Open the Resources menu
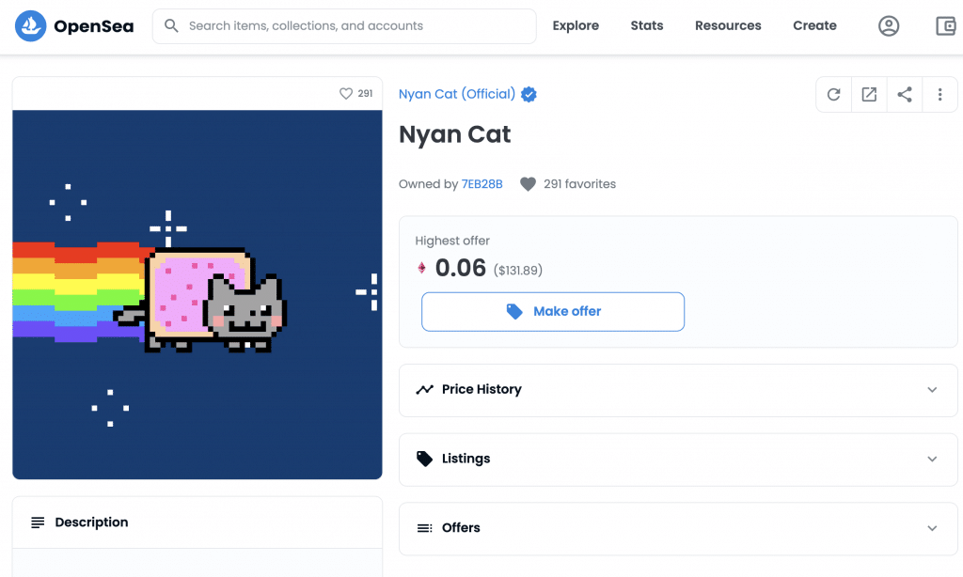Image resolution: width=963 pixels, height=577 pixels. point(728,26)
